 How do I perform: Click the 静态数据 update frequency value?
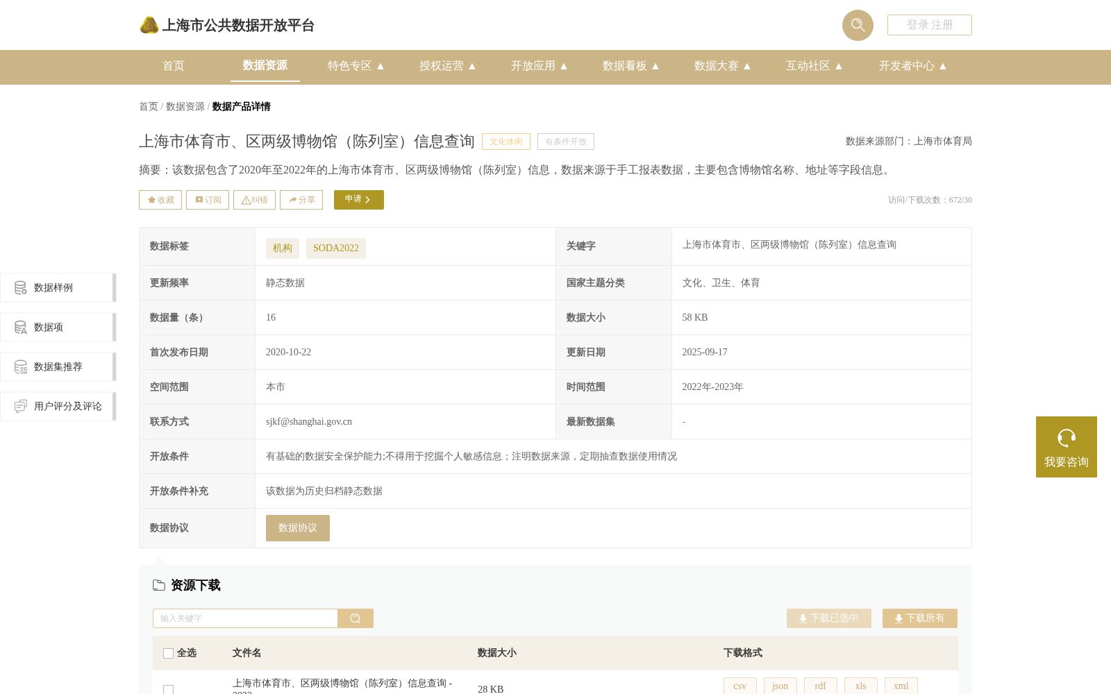tap(285, 283)
